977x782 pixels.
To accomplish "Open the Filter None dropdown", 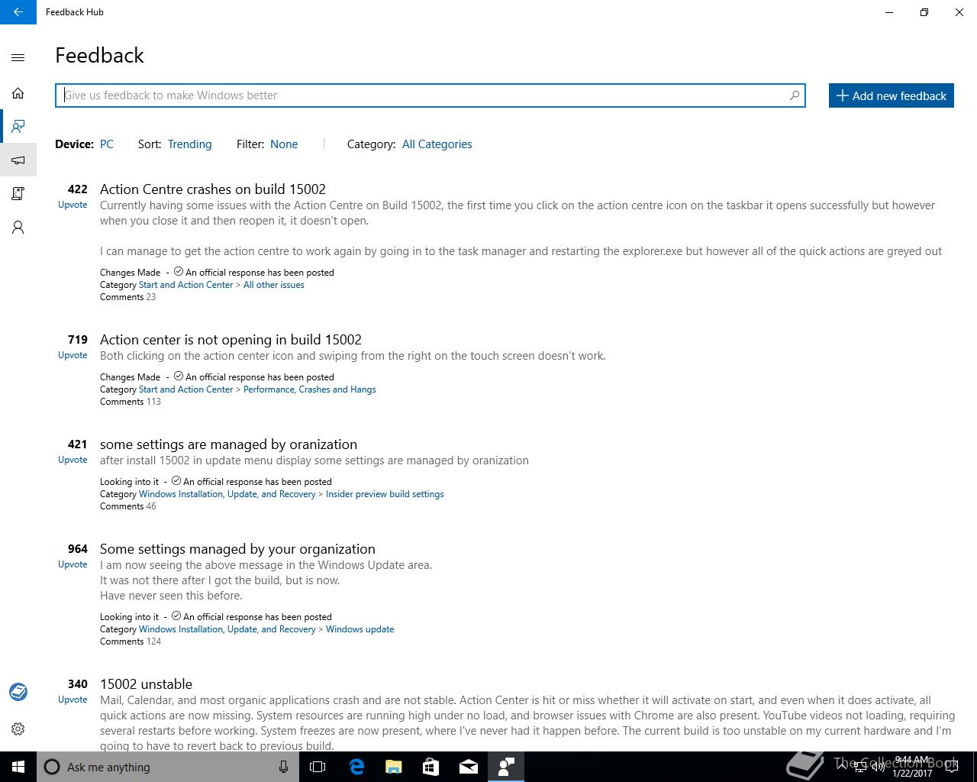I will pos(284,144).
